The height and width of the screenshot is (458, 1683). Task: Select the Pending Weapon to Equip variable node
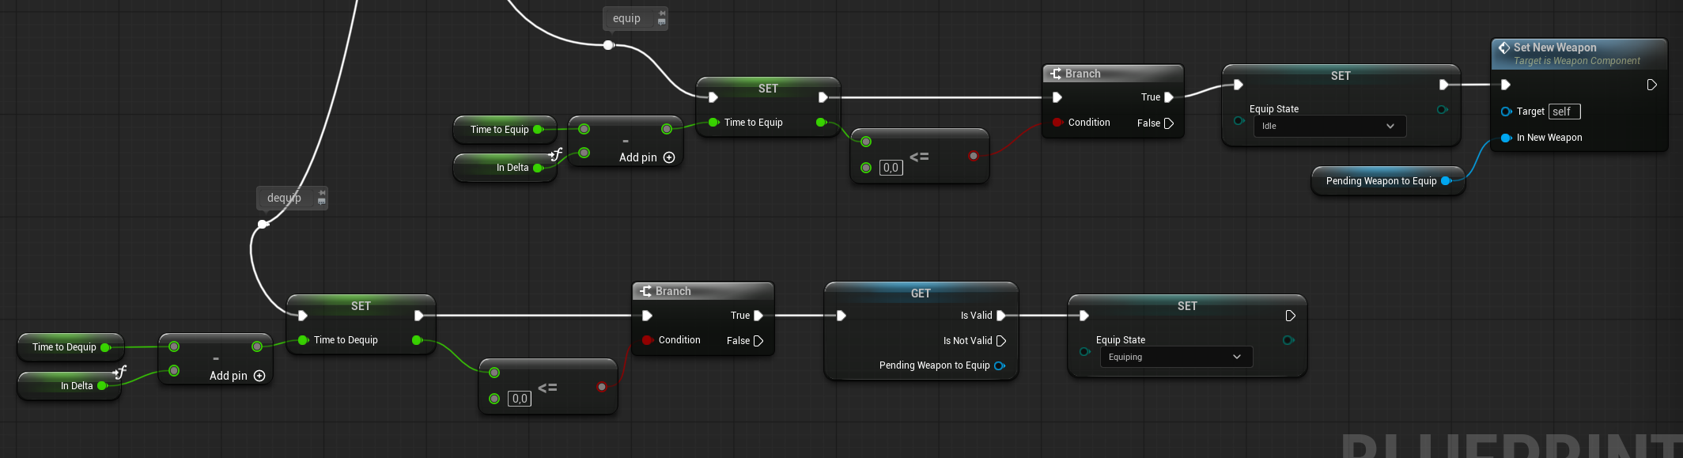tap(1381, 181)
